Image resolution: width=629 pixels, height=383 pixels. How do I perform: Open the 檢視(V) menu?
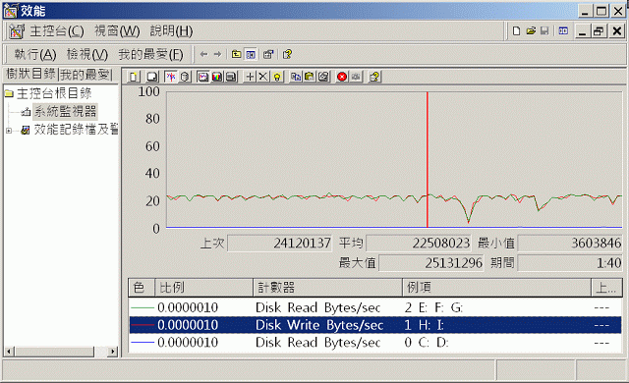click(87, 54)
